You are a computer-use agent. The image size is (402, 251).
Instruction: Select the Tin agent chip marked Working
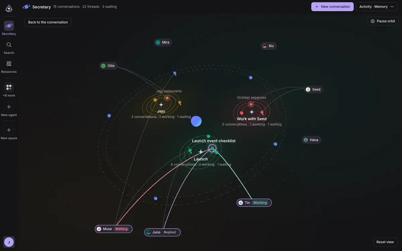(254, 202)
